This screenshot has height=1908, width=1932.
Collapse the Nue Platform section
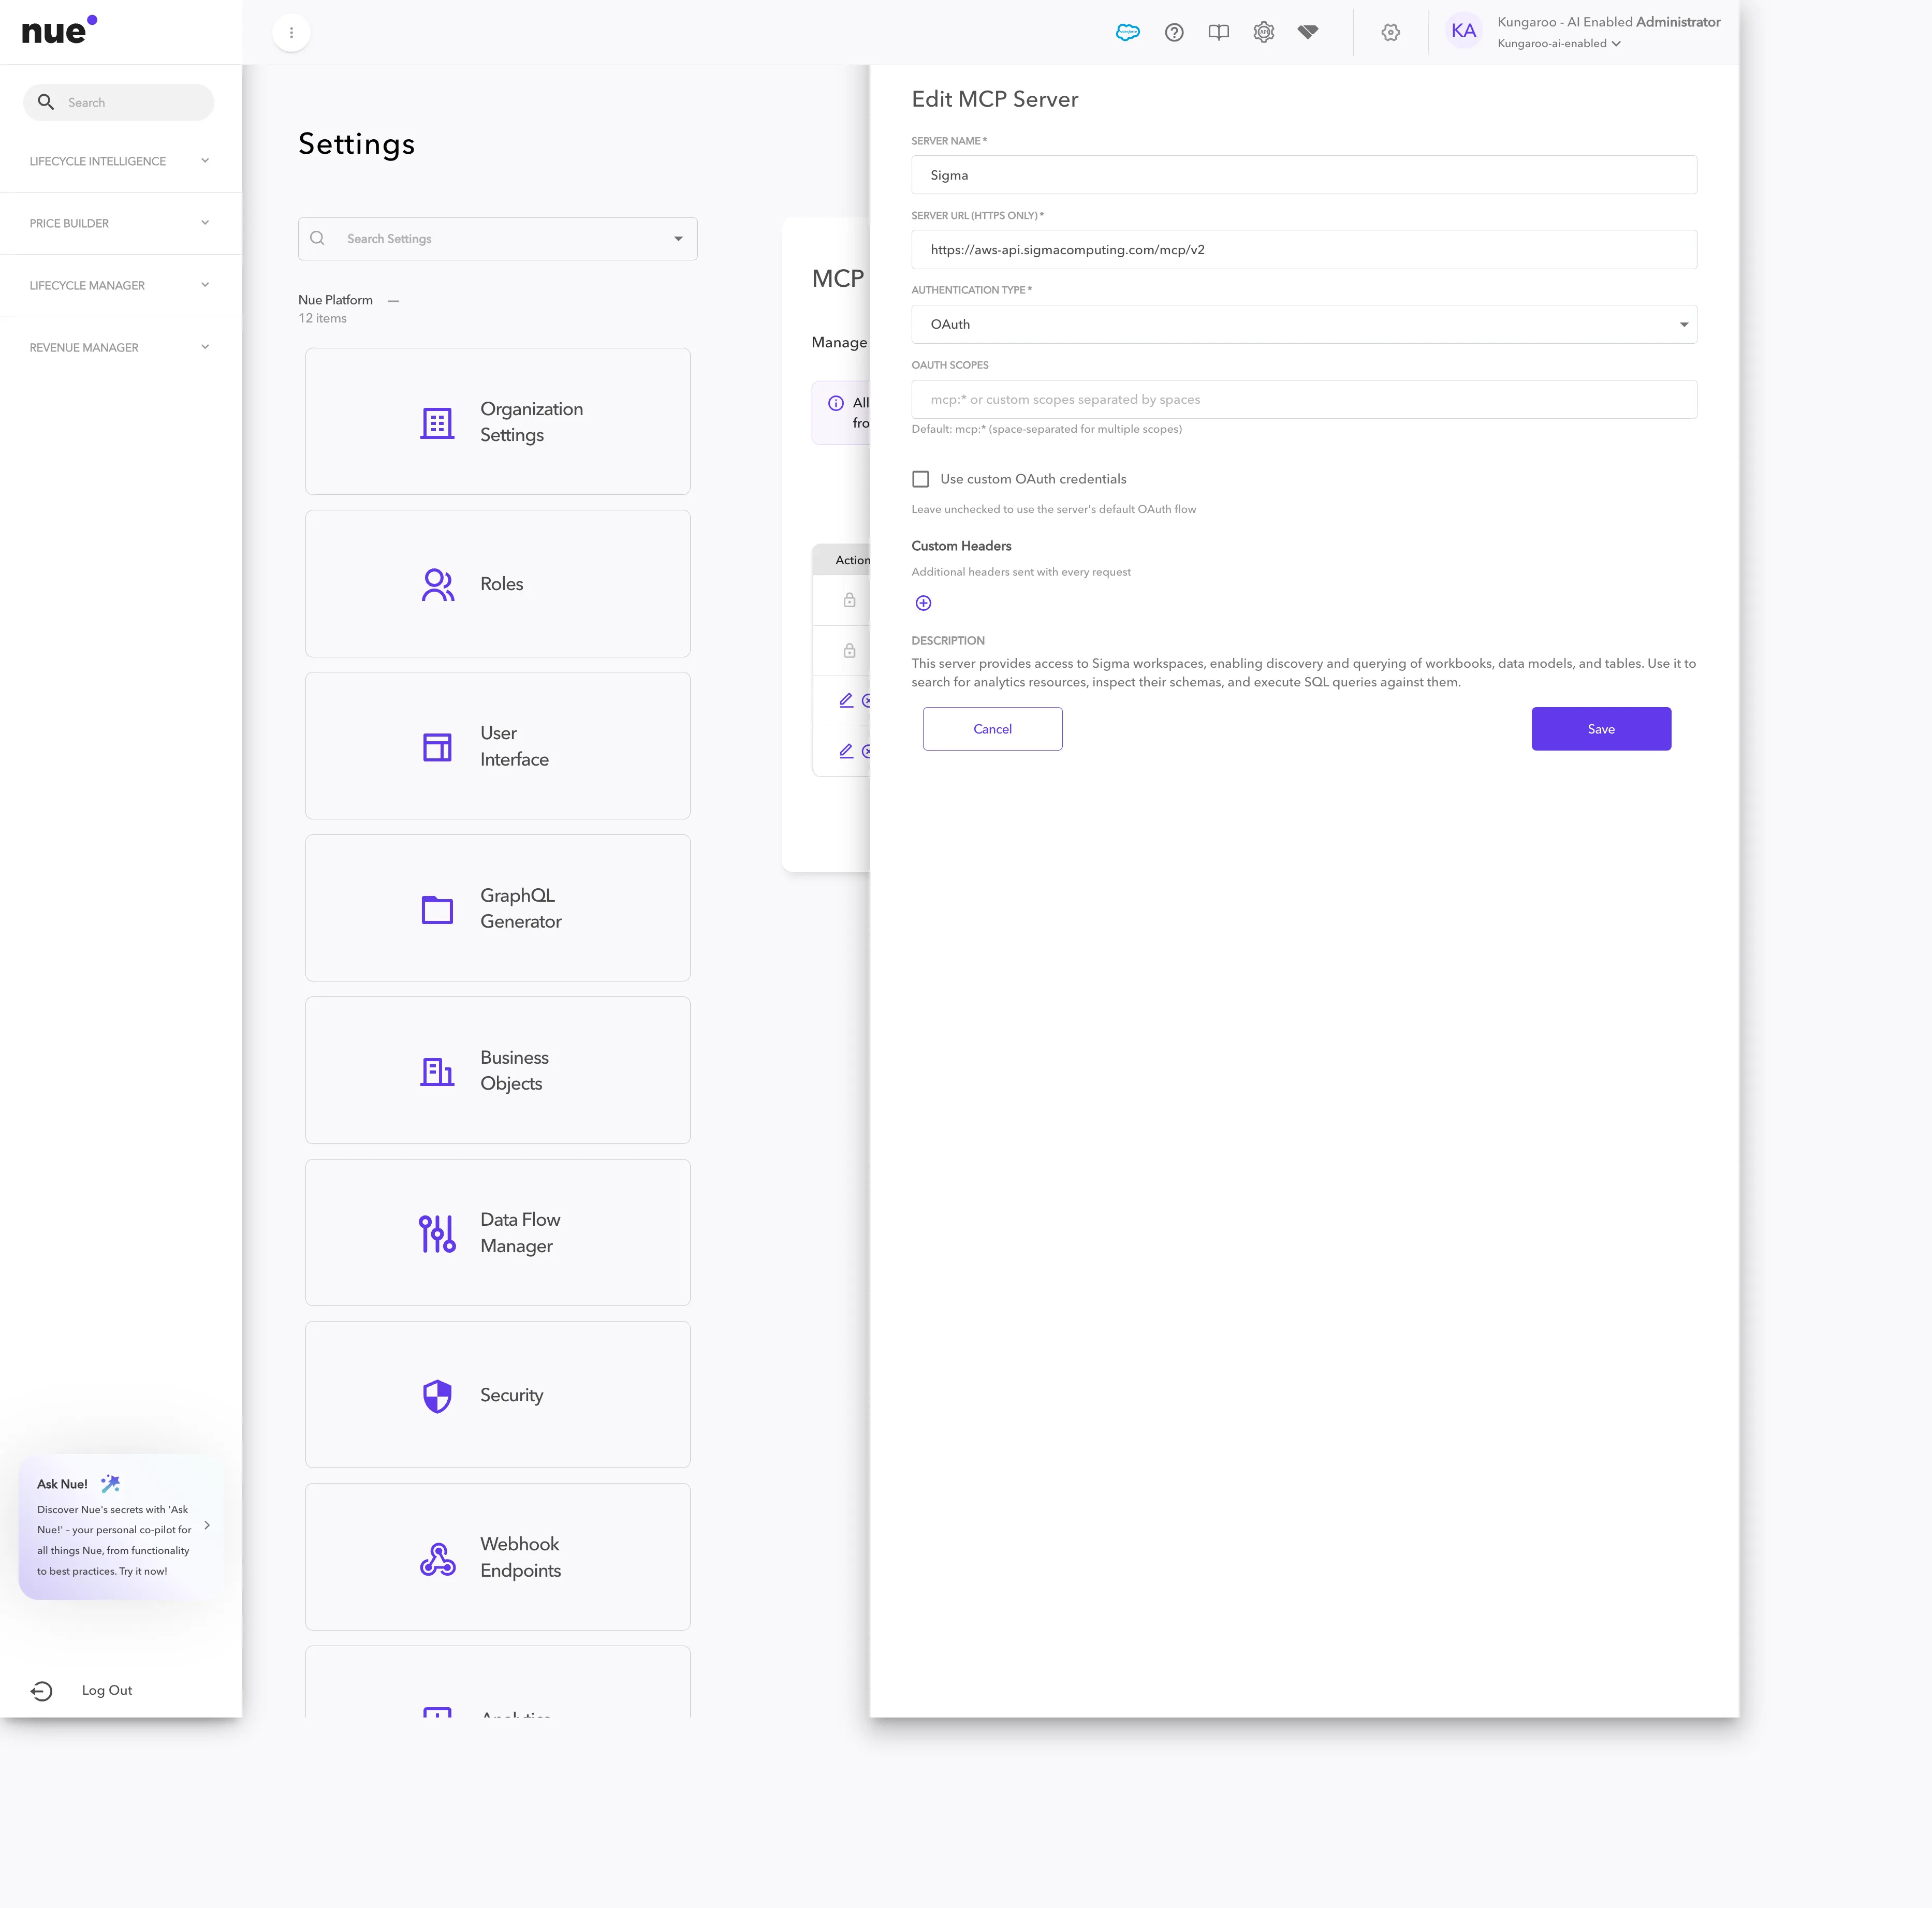(x=393, y=300)
